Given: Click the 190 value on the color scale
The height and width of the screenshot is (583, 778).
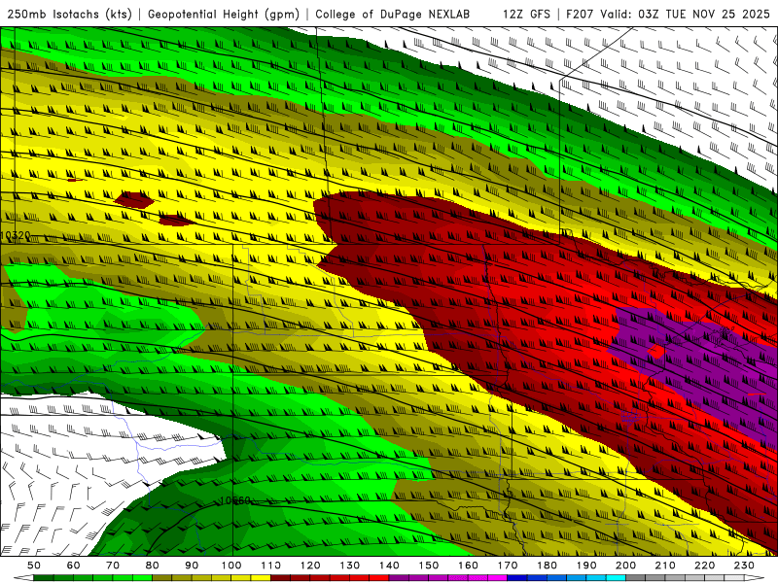Looking at the screenshot, I should tap(586, 566).
